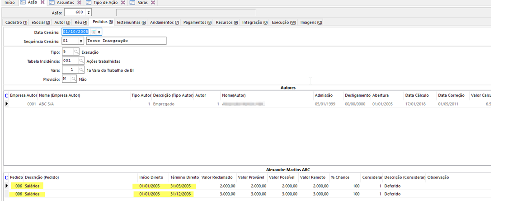This screenshot has height=201, width=508.
Task: Open the Sequência Cenário dropdown
Action: click(x=80, y=41)
